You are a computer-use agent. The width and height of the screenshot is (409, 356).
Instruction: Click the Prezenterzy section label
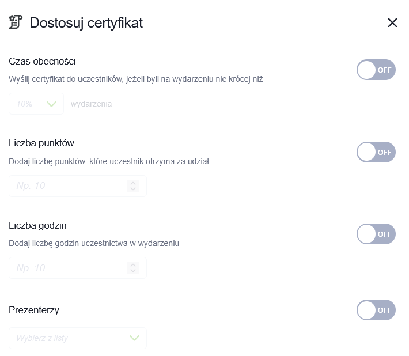pos(34,310)
